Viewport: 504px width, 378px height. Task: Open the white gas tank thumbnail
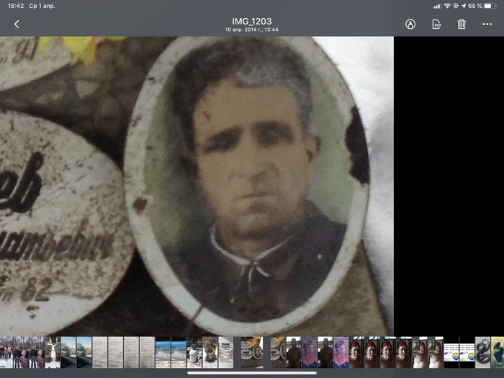click(194, 352)
